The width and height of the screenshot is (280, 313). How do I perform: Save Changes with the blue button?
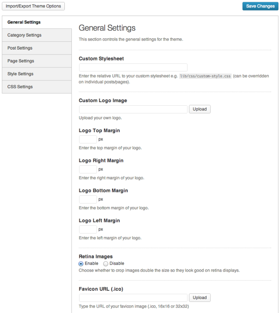pyautogui.click(x=260, y=6)
